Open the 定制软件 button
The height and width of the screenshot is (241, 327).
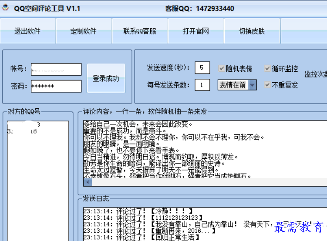[84, 31]
